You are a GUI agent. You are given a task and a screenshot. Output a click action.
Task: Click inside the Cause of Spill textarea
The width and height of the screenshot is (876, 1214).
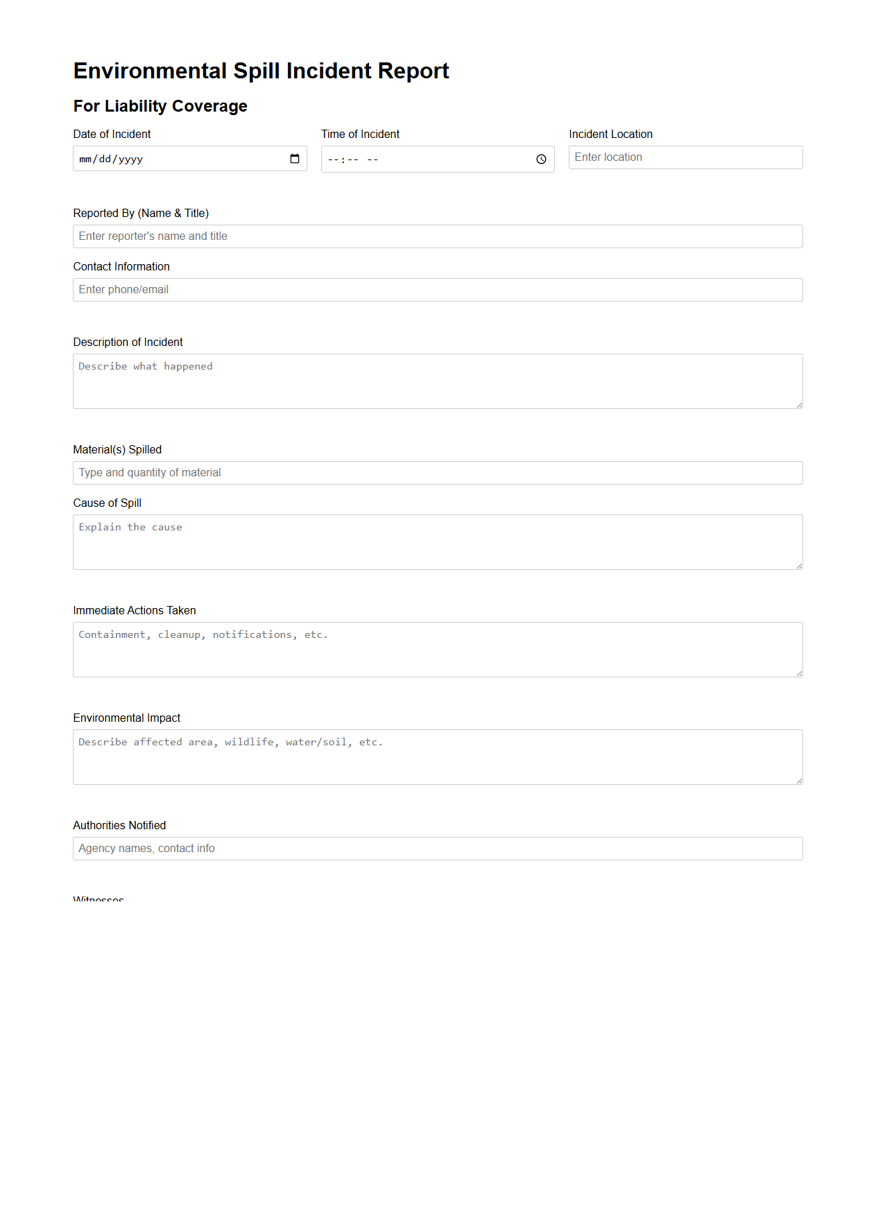(438, 541)
